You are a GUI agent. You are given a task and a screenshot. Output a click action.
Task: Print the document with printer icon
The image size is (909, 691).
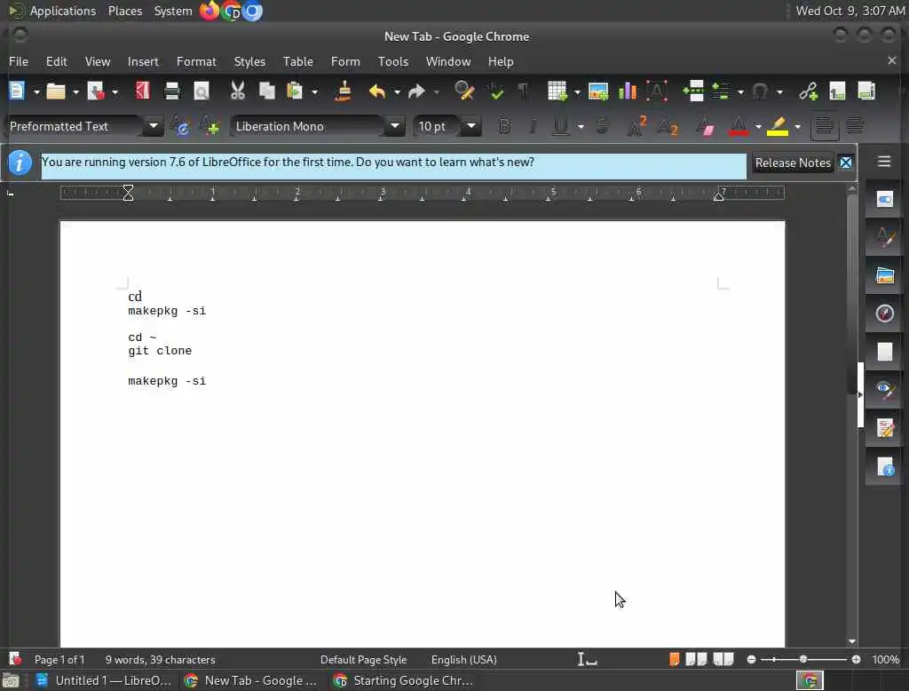click(172, 91)
